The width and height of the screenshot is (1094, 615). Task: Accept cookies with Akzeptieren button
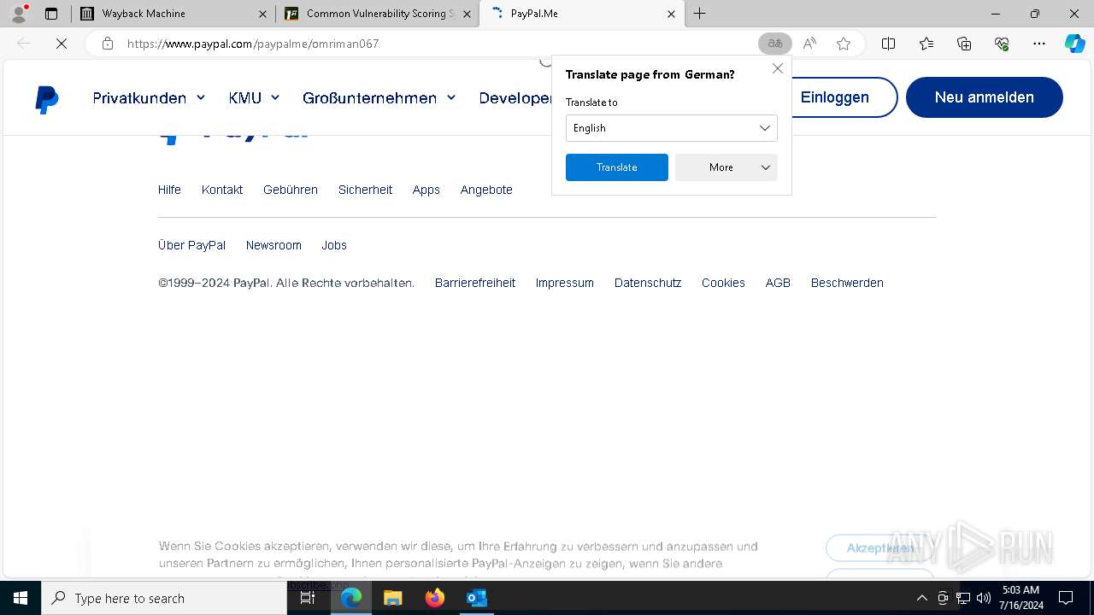click(880, 548)
